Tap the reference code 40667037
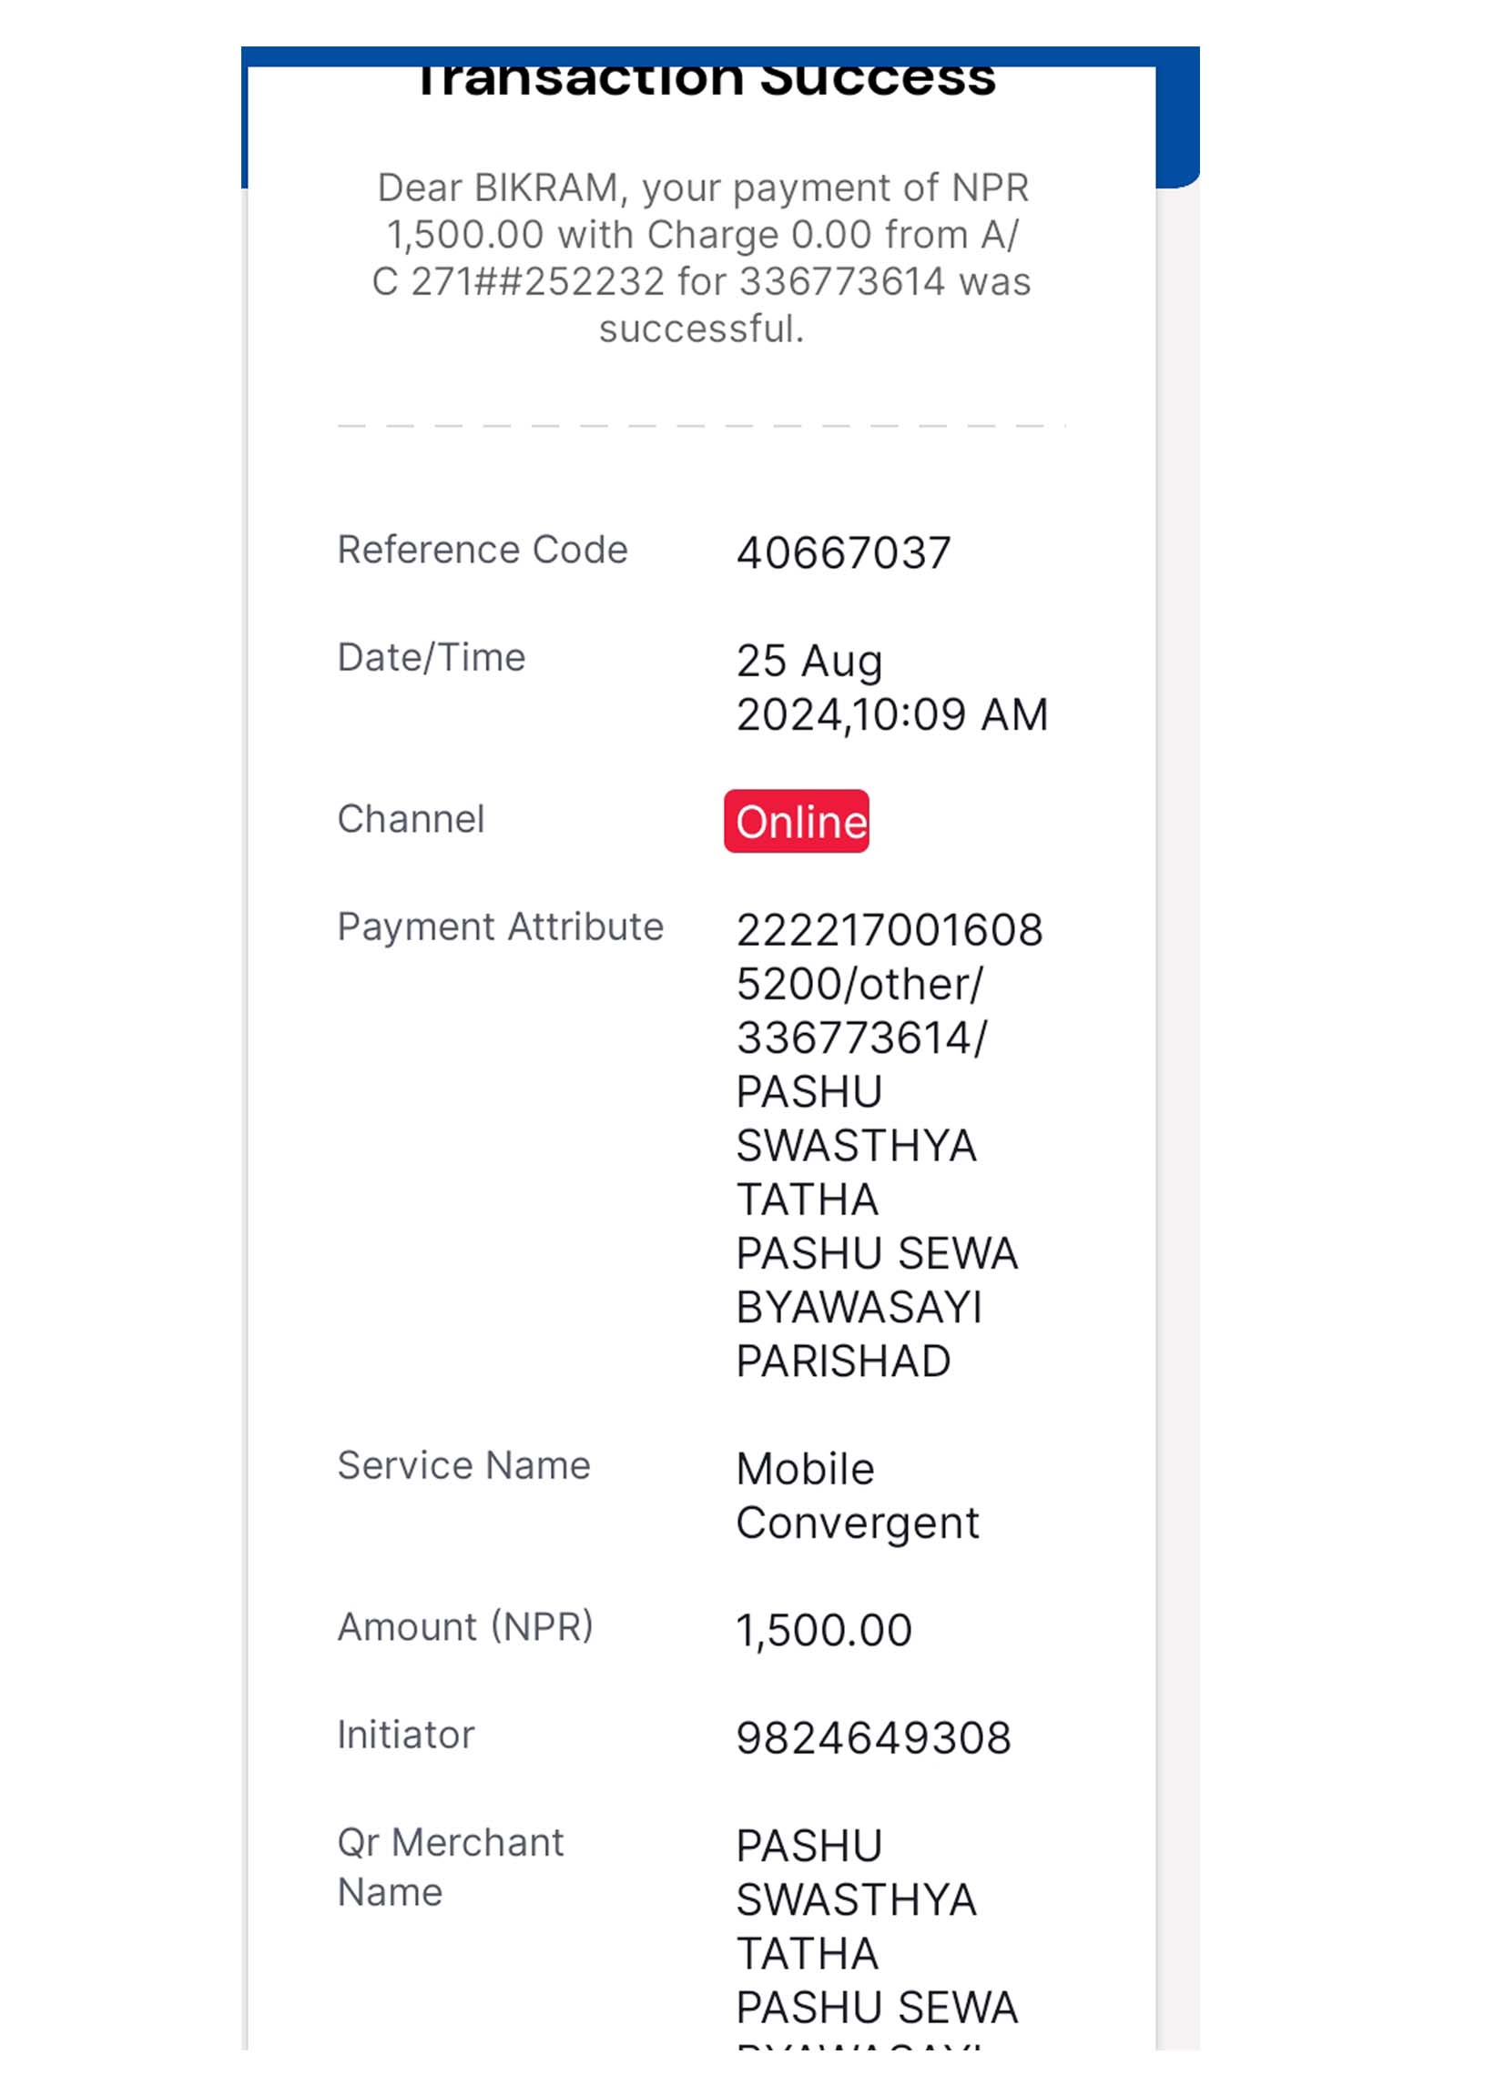This screenshot has height=2085, width=1505. point(844,553)
